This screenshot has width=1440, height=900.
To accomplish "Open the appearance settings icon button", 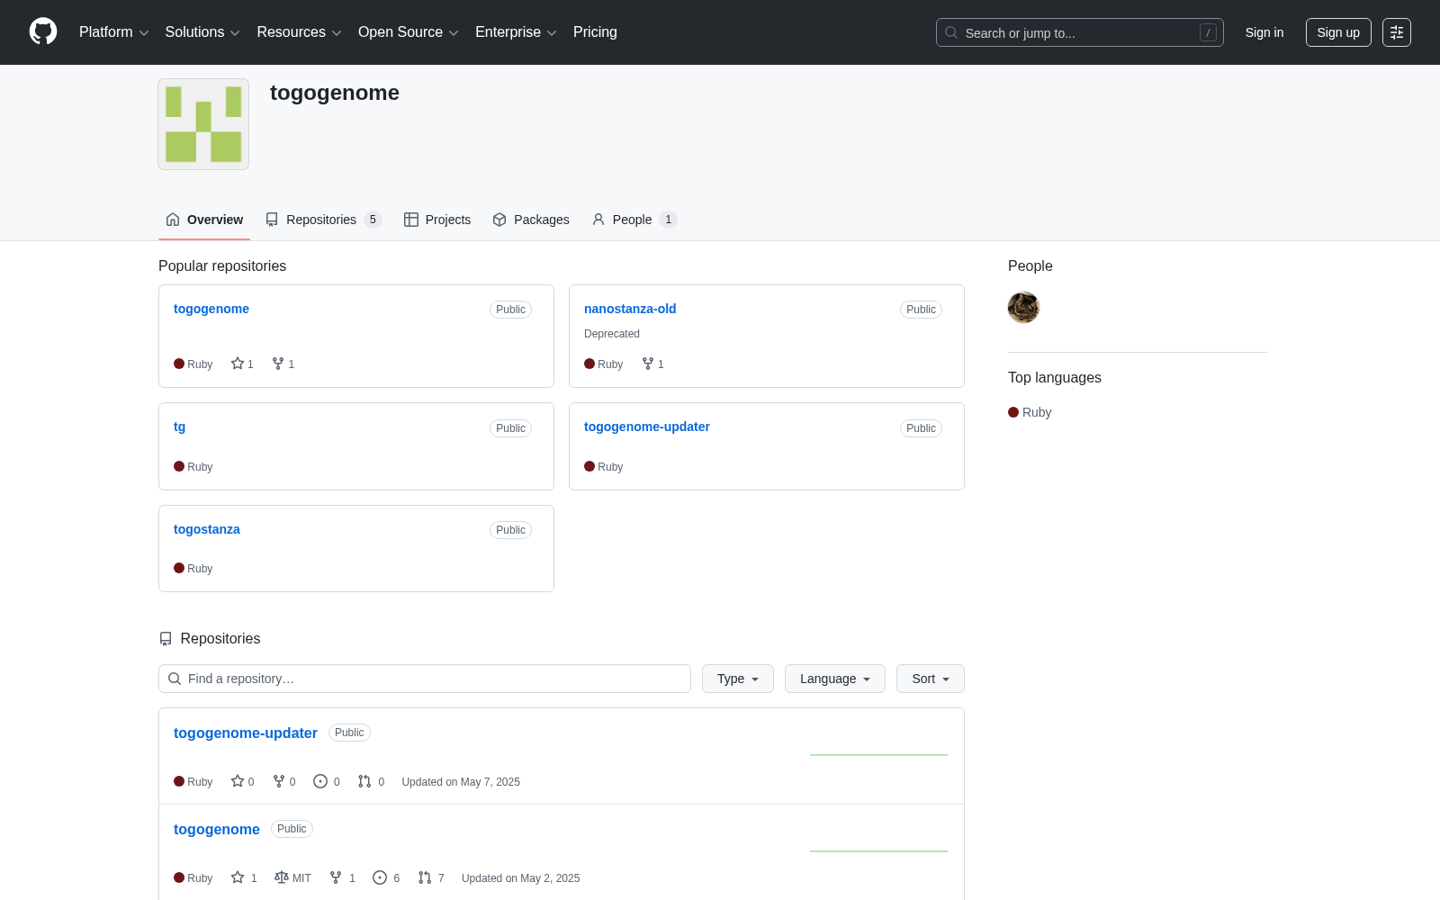I will [x=1397, y=32].
